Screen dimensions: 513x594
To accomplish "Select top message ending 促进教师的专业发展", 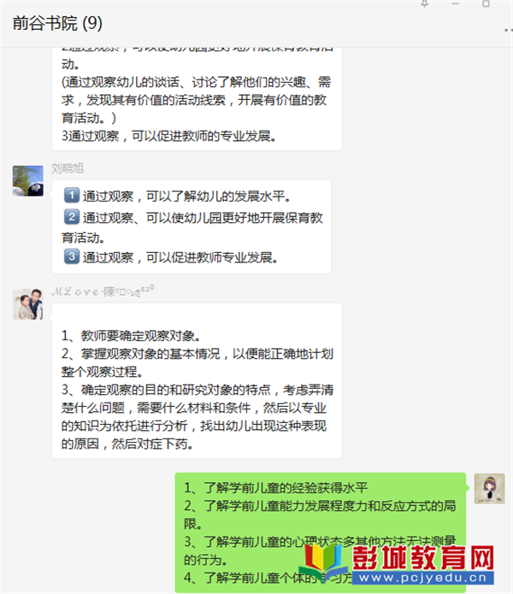I will click(x=197, y=99).
